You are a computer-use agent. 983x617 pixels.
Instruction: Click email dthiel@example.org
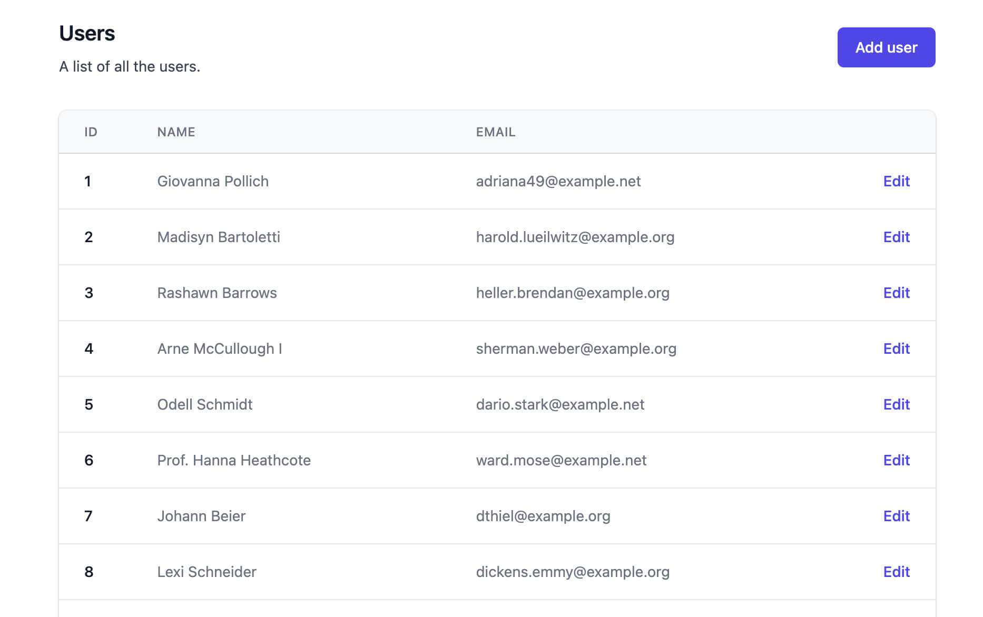[543, 516]
